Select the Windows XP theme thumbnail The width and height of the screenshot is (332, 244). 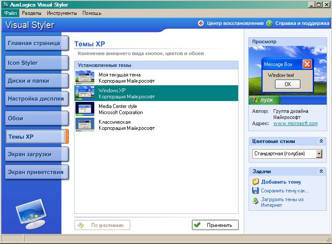[x=85, y=93]
